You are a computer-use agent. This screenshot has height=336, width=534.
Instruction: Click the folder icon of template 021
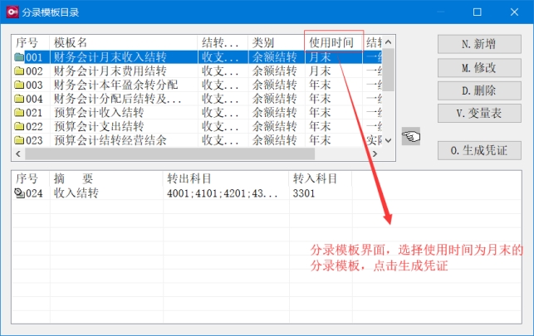click(19, 113)
